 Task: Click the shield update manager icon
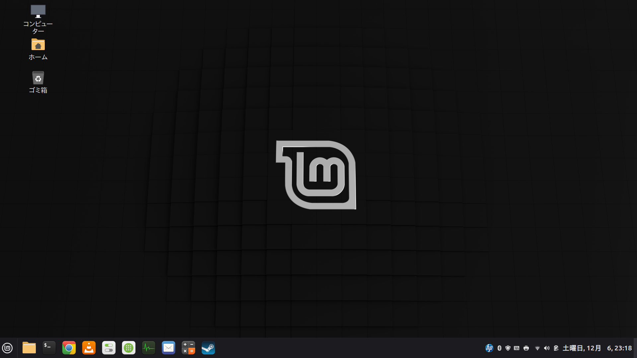[508, 348]
